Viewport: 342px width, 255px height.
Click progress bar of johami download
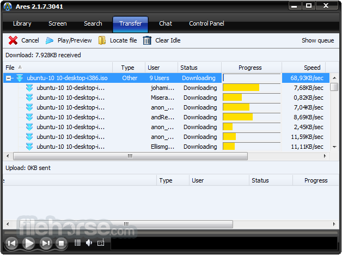coord(252,88)
